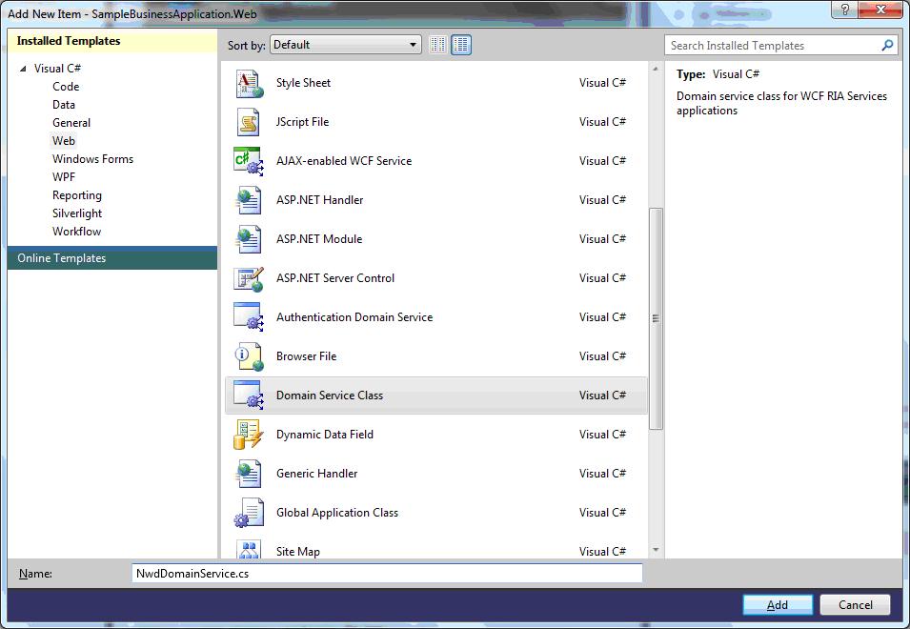
Task: Select the Web category
Action: coord(63,140)
